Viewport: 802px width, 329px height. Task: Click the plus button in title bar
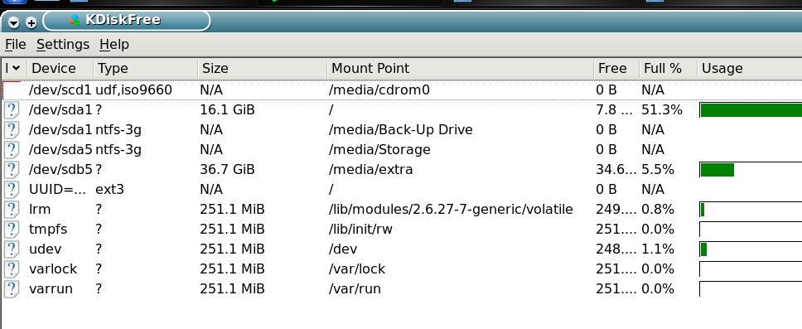[x=31, y=22]
